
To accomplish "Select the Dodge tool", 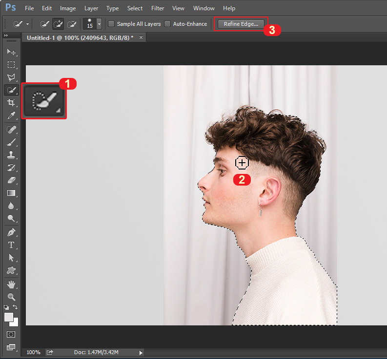I will (x=11, y=218).
